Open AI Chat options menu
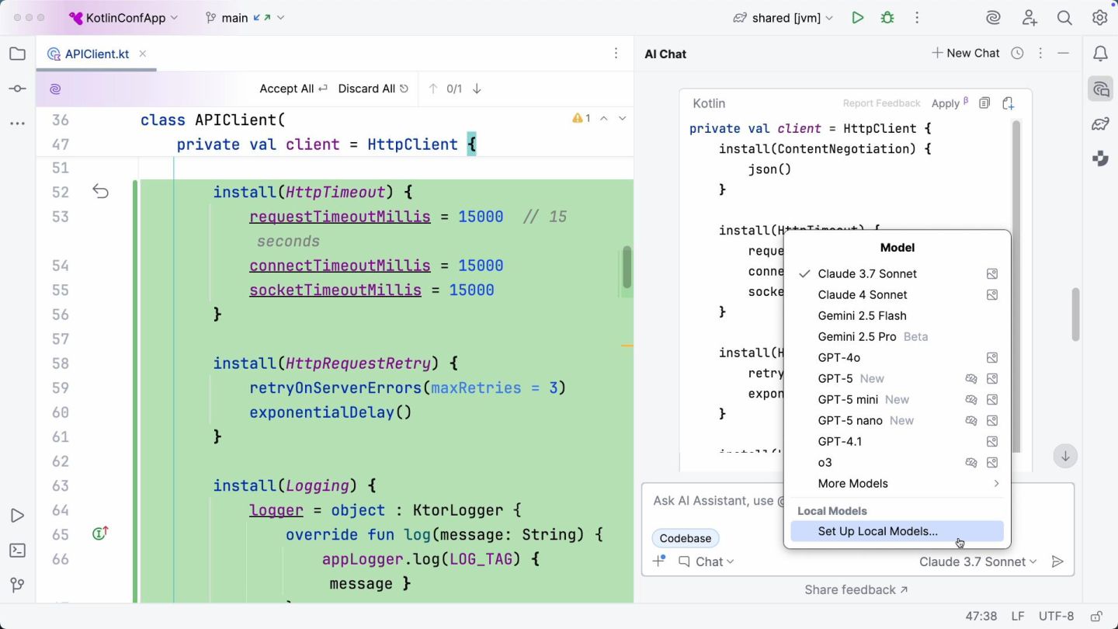1118x629 pixels. coord(1040,54)
